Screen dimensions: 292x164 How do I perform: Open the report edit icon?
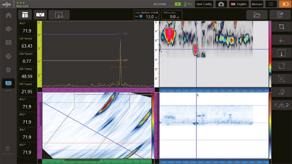point(280,15)
